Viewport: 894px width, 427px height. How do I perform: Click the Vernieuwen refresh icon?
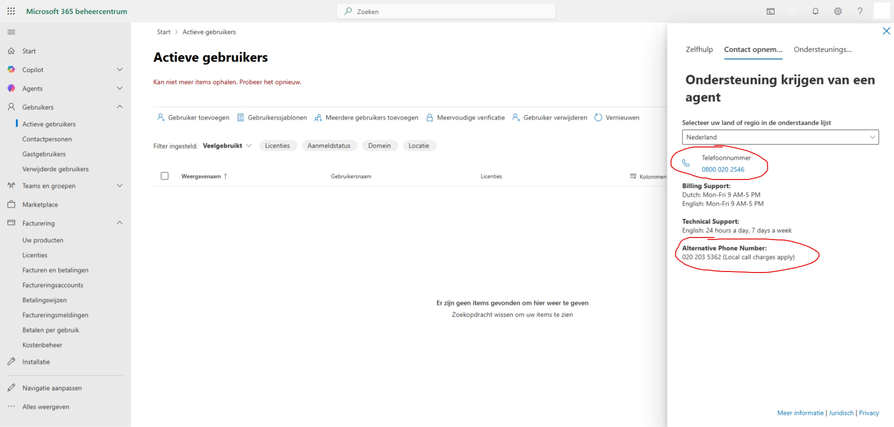click(598, 117)
